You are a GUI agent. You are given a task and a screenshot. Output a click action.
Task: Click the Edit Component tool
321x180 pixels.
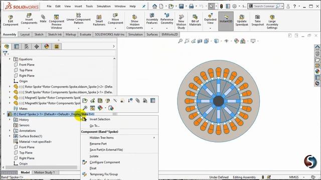11,20
